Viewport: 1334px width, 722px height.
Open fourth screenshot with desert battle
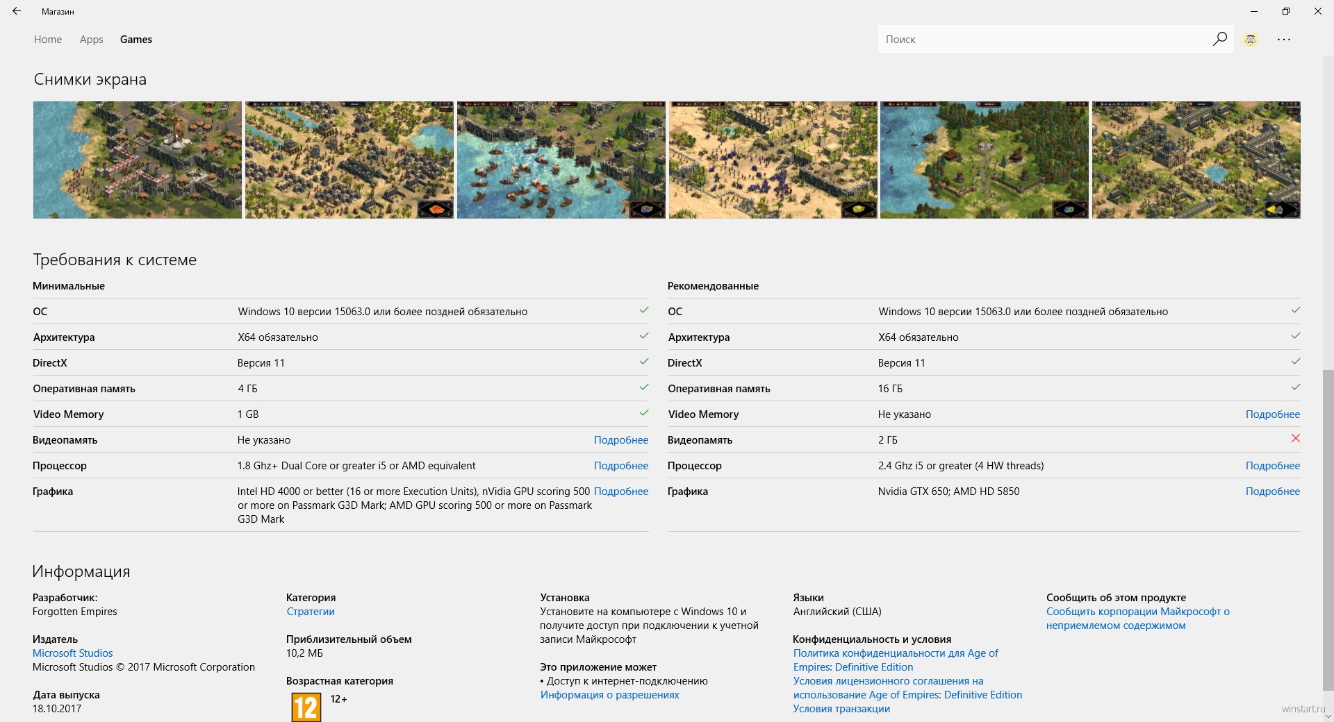click(x=773, y=160)
